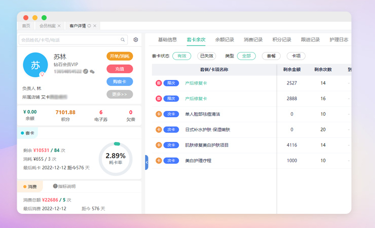Select the 卡项 type filter
The width and height of the screenshot is (375, 228).
[296, 56]
